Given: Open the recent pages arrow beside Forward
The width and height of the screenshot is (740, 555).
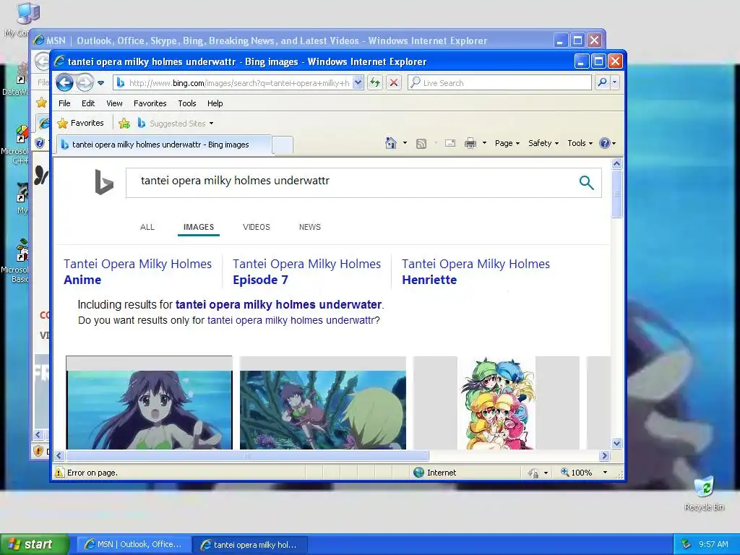Looking at the screenshot, I should [100, 83].
